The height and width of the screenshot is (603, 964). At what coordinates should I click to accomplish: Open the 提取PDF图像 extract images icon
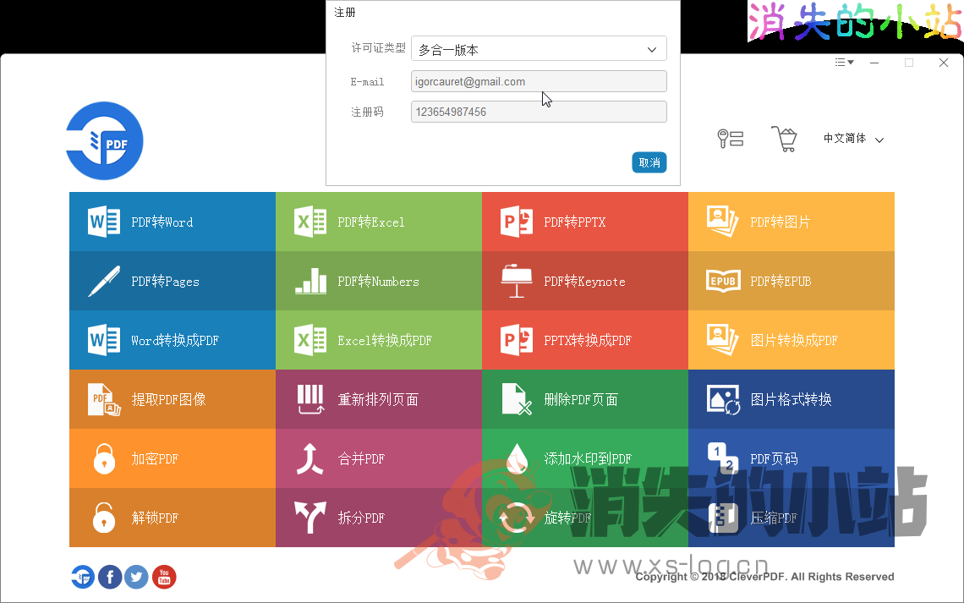click(104, 399)
